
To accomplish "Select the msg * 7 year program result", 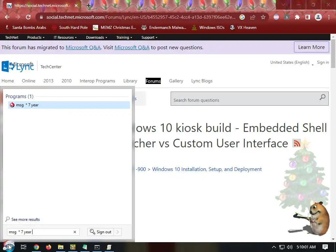I will pos(69,105).
